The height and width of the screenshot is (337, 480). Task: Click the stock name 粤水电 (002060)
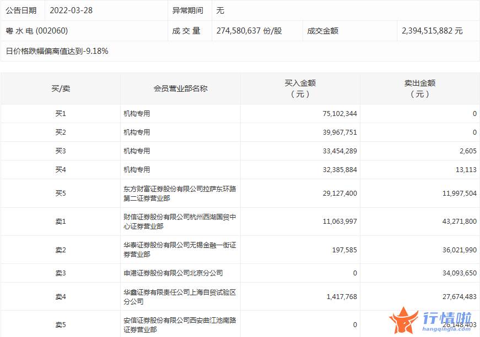pyautogui.click(x=37, y=31)
